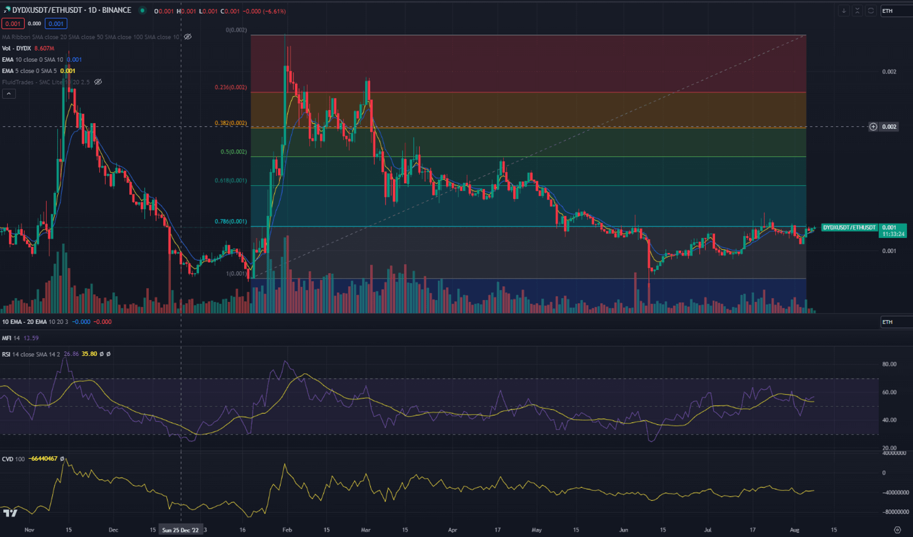Click the 0.382 Fibonacci level label
This screenshot has width=913, height=537.
[x=231, y=123]
